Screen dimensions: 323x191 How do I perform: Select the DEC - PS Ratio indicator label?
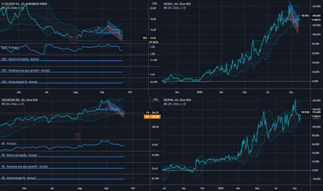(x=10, y=48)
